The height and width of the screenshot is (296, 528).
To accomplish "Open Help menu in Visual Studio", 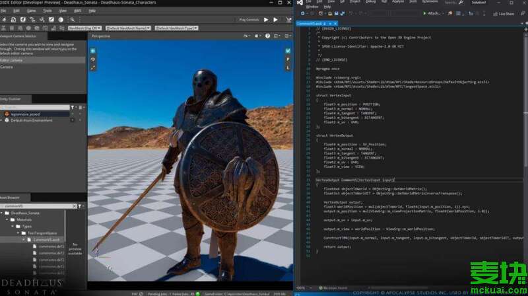I will point(327,7).
